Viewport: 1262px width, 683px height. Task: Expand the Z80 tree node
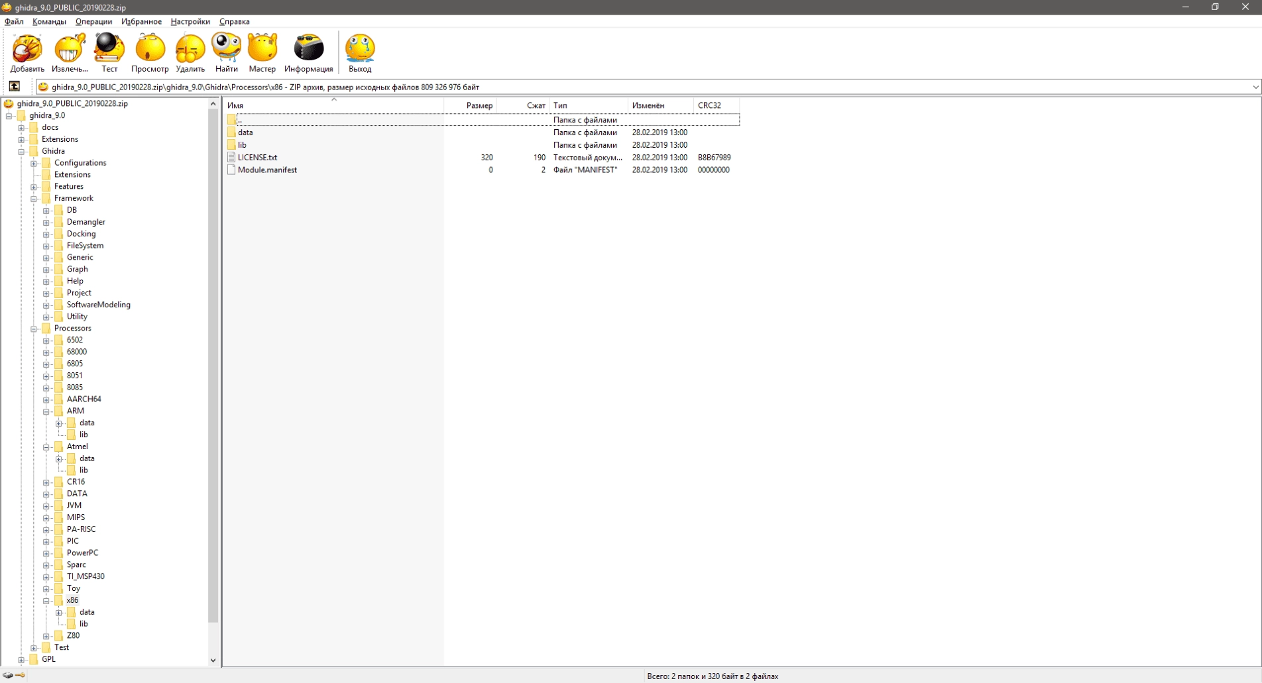pos(46,636)
